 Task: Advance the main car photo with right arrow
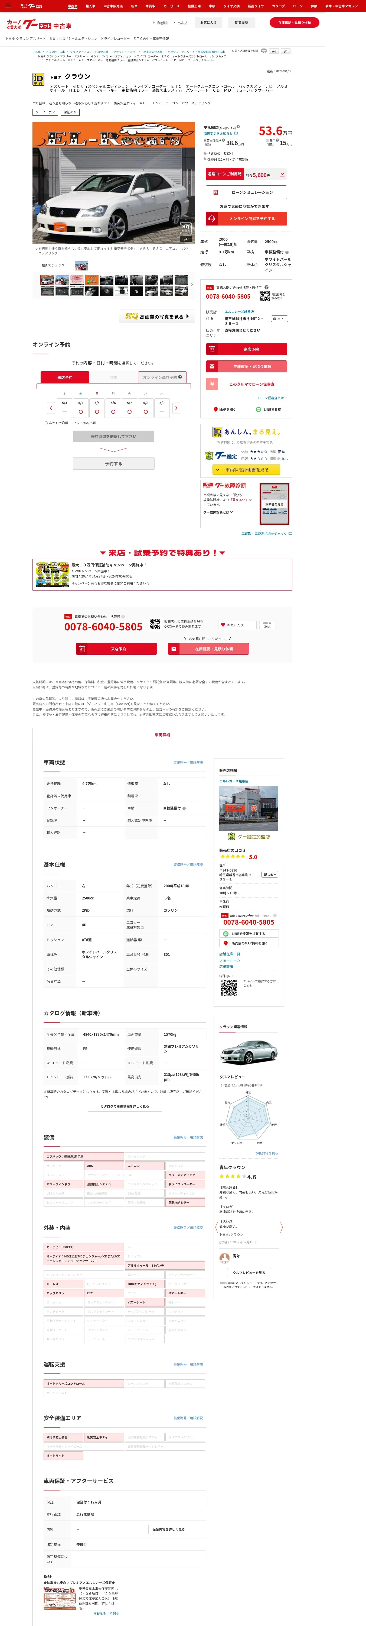(189, 182)
